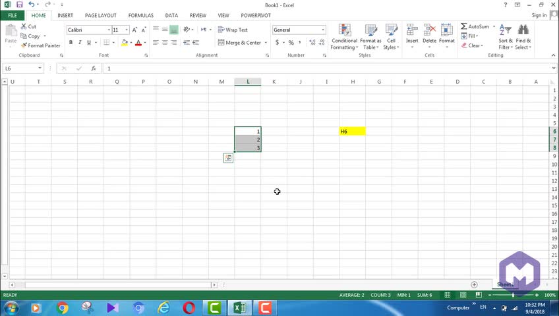Screen dimensions: 559x316
Task: Add a new sheet with plus button
Action: (474, 284)
